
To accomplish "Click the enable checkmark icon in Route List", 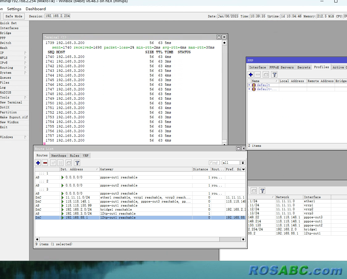I will [x=53, y=163].
